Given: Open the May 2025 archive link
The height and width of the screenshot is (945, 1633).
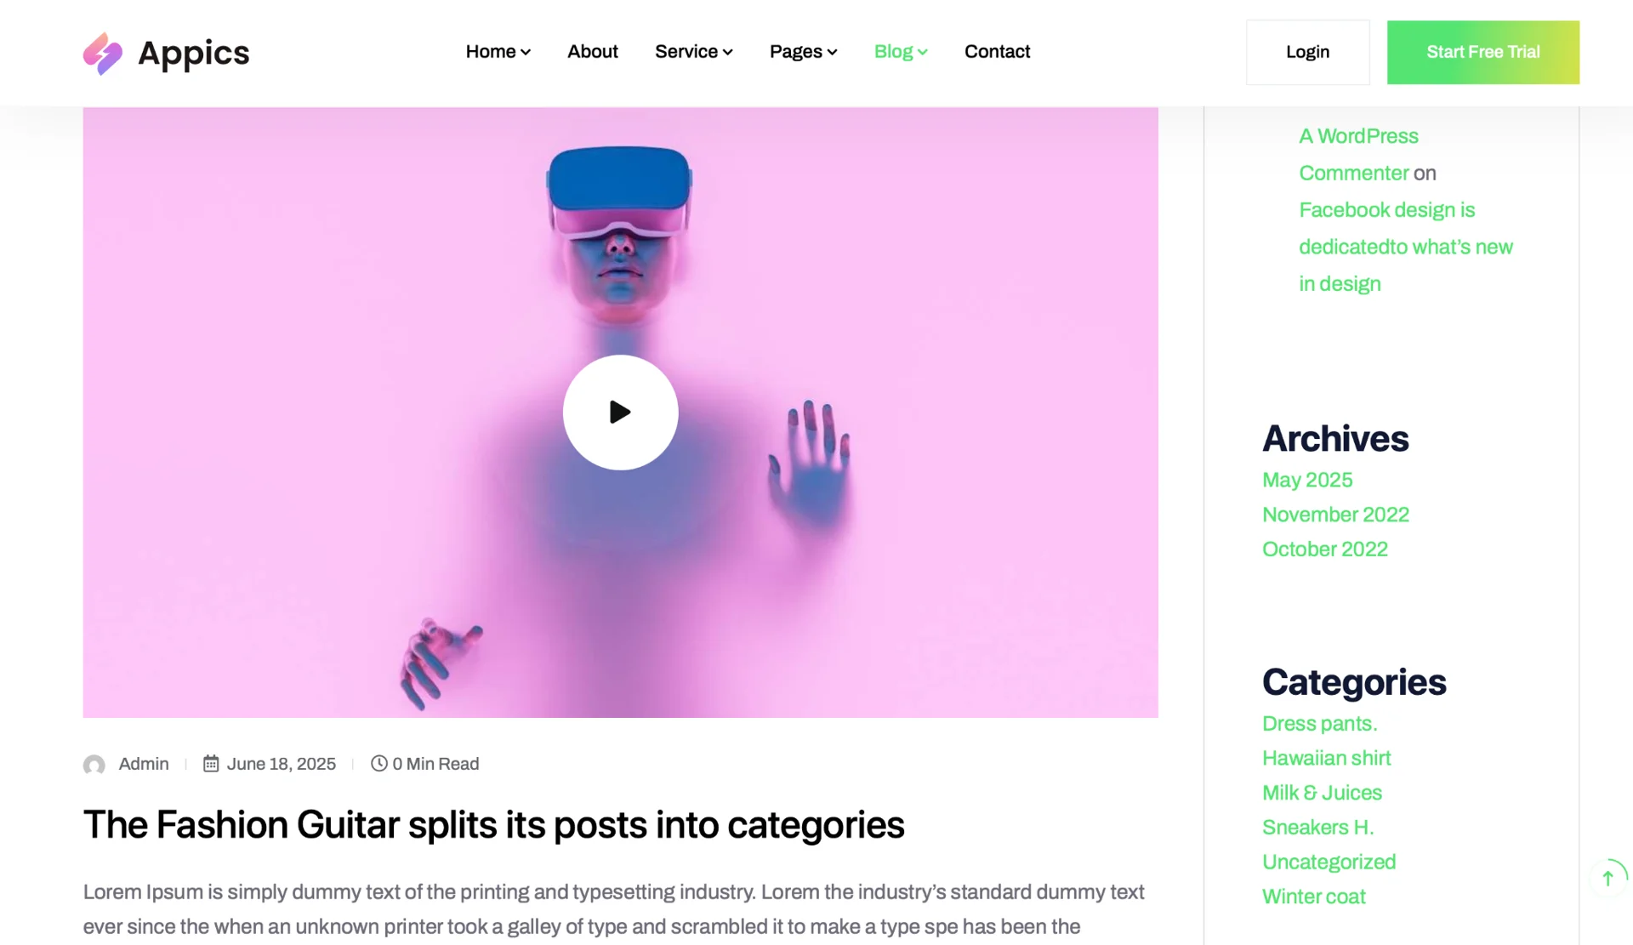Looking at the screenshot, I should coord(1306,480).
